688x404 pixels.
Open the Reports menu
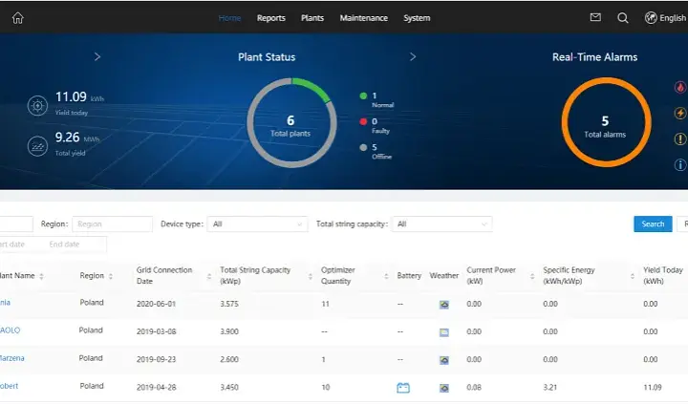(270, 18)
